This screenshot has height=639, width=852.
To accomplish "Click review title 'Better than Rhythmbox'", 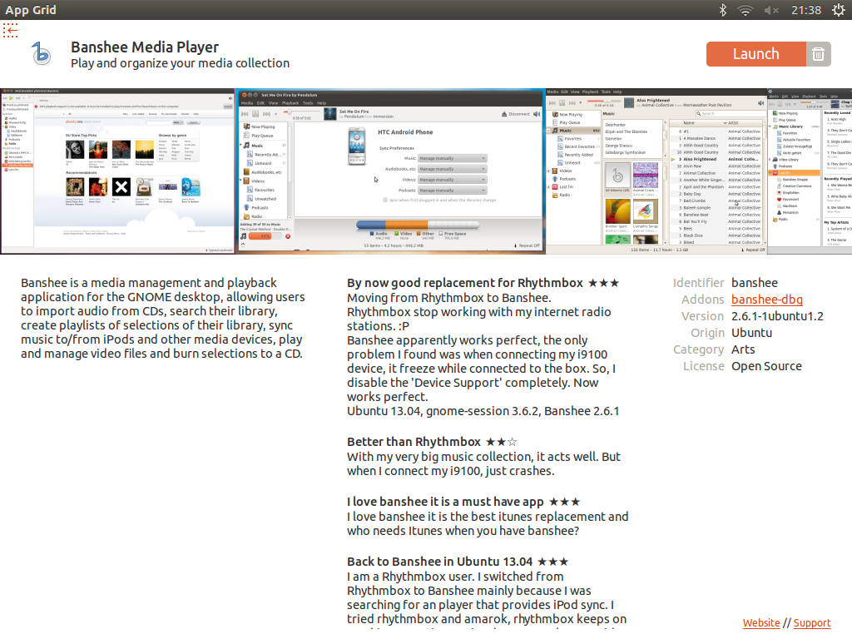I will (x=414, y=442).
